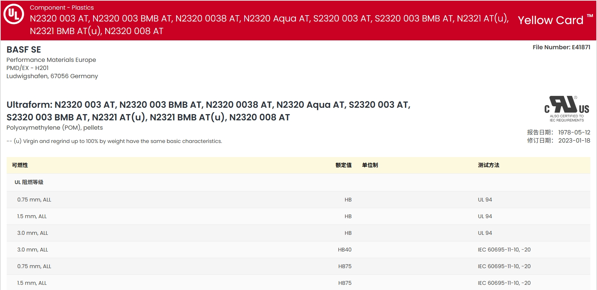Viewport: 597px width, 290px height.
Task: Click the 'UL 阻燃等级' section row
Action: (x=298, y=182)
